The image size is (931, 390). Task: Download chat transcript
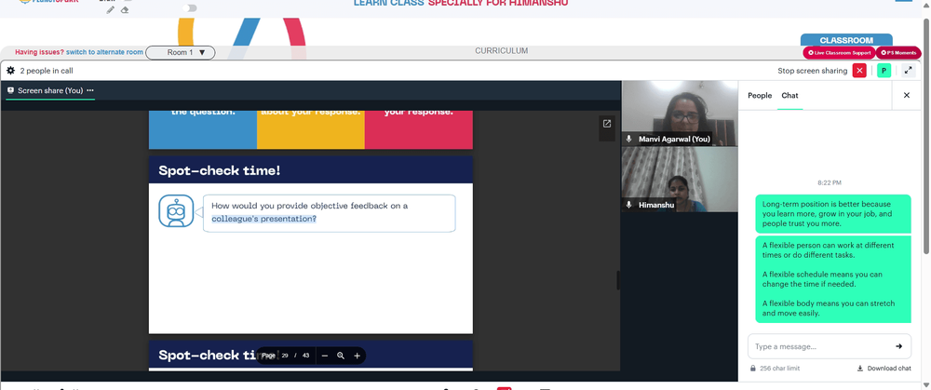tap(884, 368)
